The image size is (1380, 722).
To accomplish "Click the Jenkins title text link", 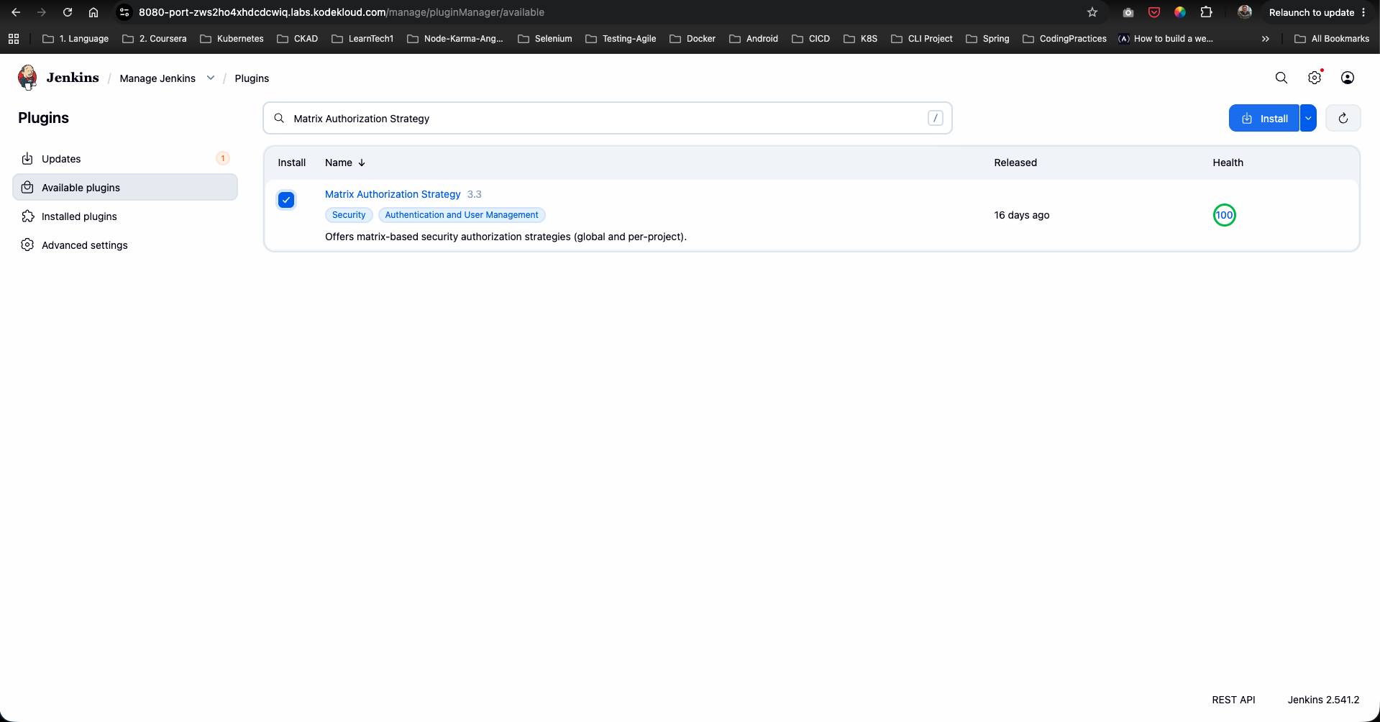I will coord(73,78).
